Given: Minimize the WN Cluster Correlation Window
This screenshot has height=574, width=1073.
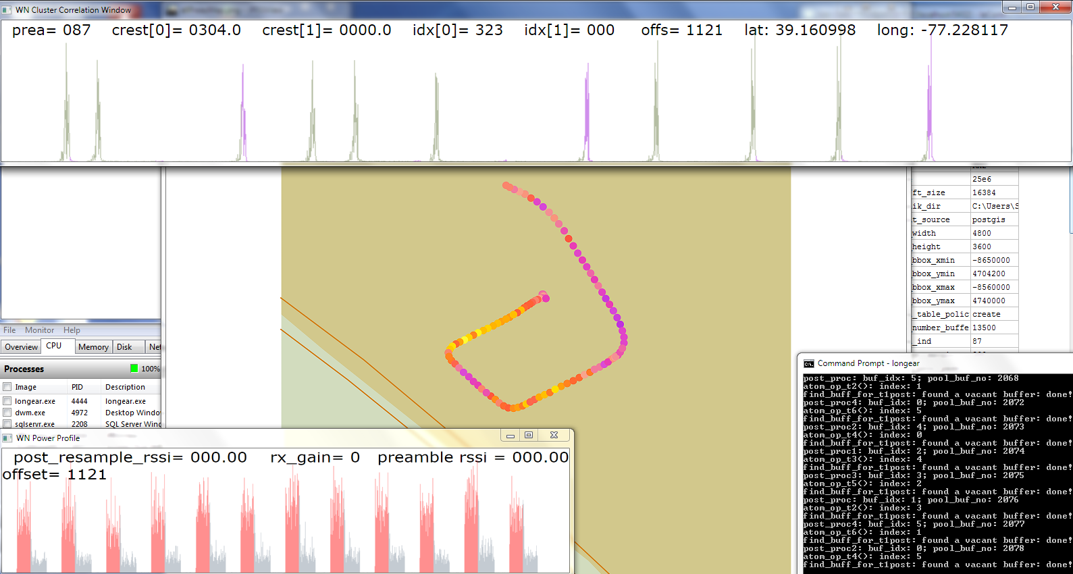Looking at the screenshot, I should coord(1012,7).
